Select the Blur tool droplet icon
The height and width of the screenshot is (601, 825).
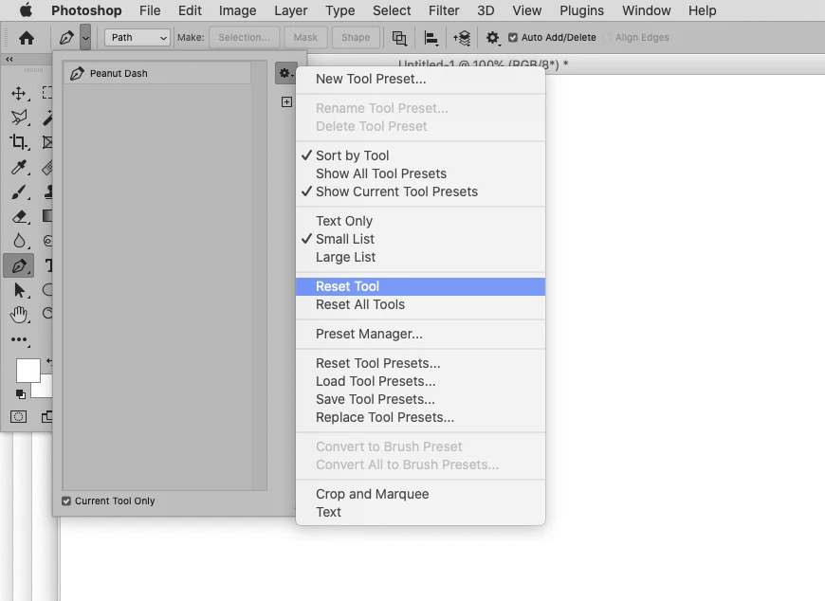click(19, 241)
